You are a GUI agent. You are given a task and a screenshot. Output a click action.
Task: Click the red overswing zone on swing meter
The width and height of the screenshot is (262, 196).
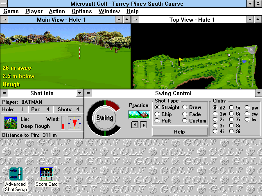[x=112, y=104]
